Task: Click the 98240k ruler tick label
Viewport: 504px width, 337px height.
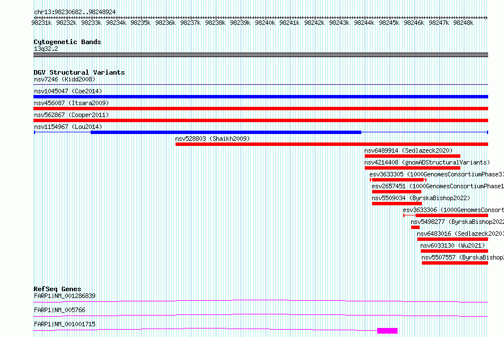Action: point(265,23)
